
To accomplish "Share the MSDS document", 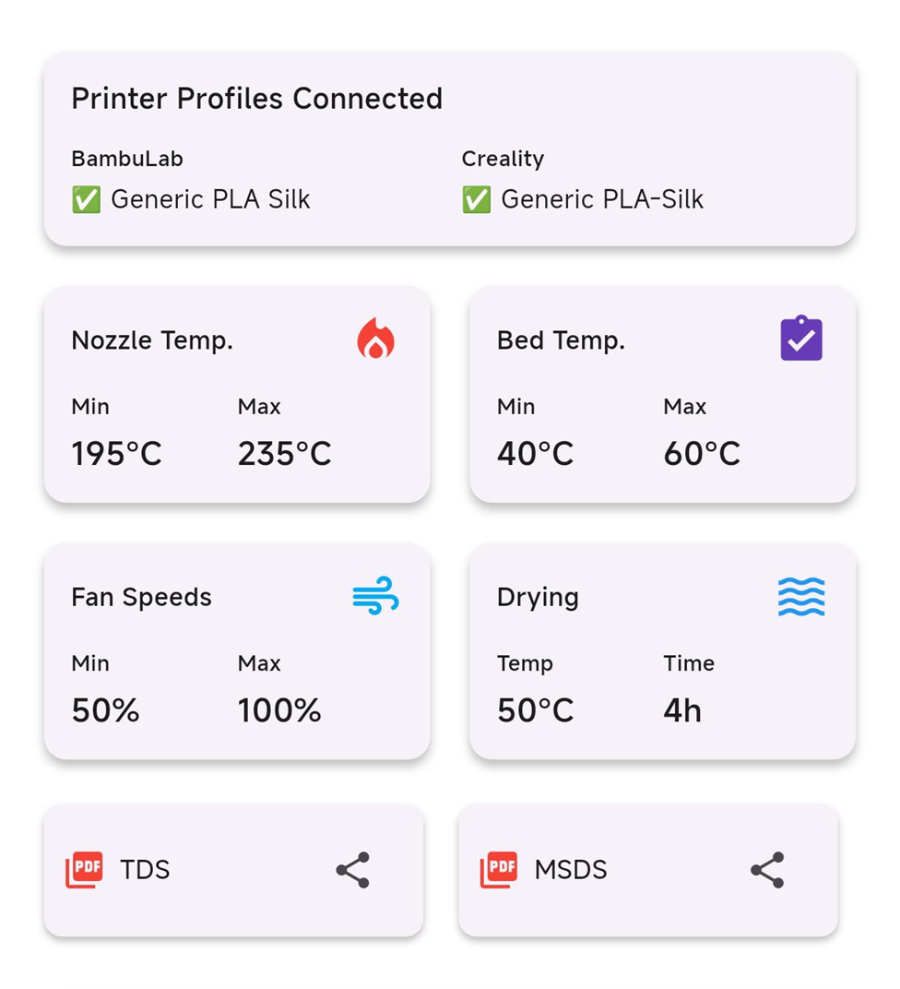I will point(767,870).
